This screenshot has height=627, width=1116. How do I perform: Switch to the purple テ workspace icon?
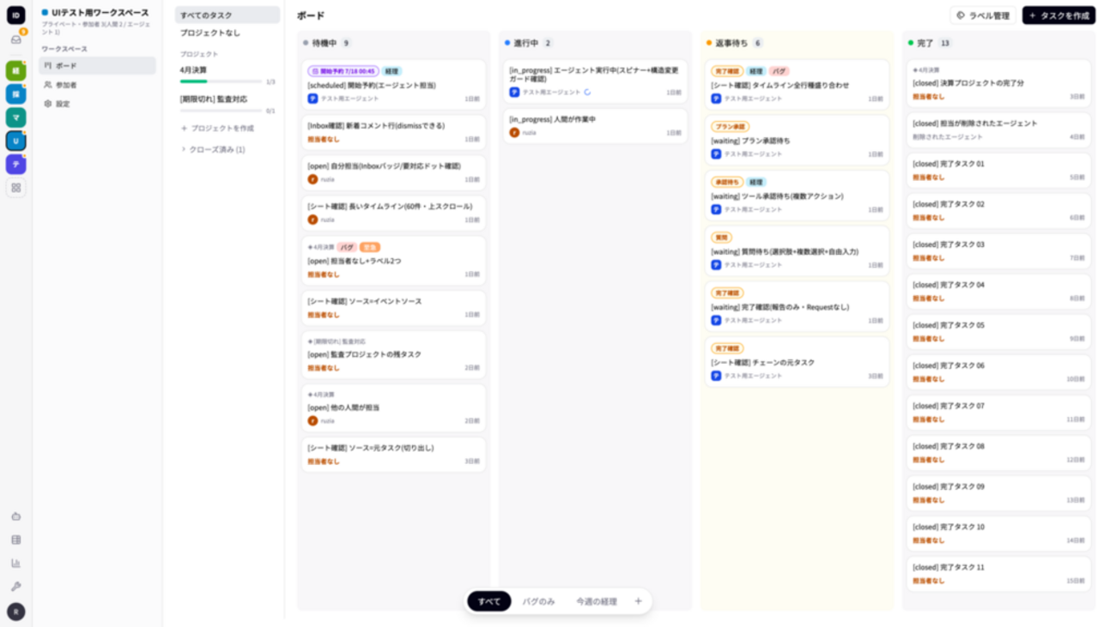click(16, 164)
